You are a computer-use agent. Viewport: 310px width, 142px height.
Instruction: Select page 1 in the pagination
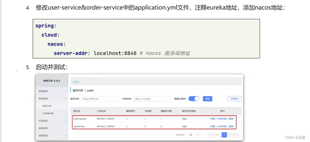pyautogui.click(x=224, y=135)
